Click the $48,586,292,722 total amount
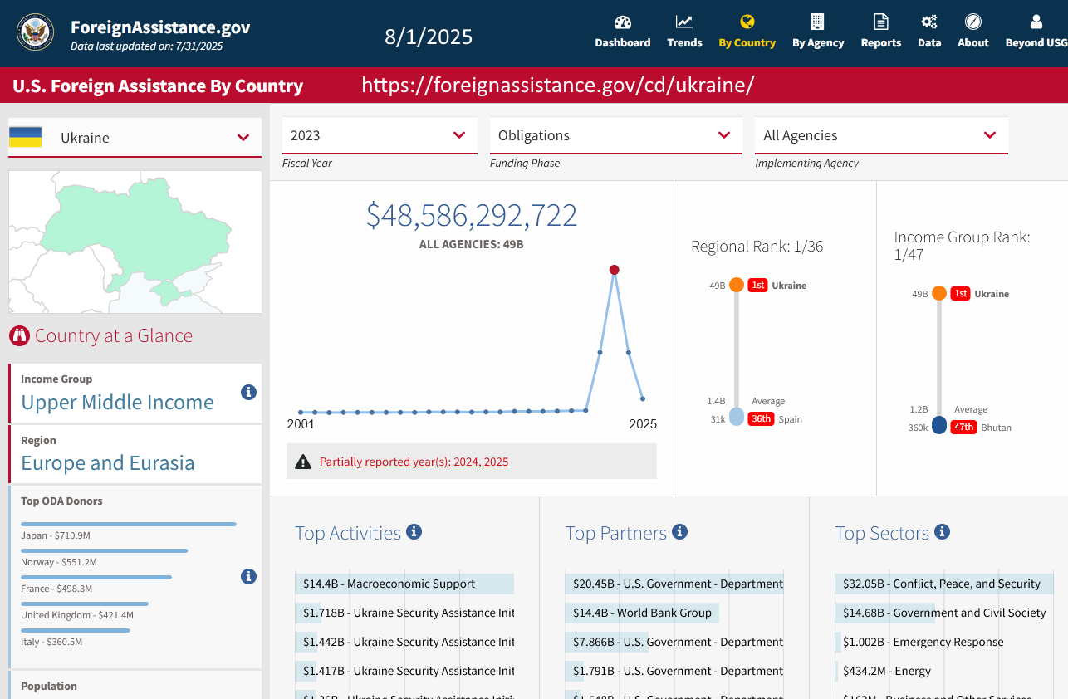The height and width of the screenshot is (699, 1068). (472, 215)
